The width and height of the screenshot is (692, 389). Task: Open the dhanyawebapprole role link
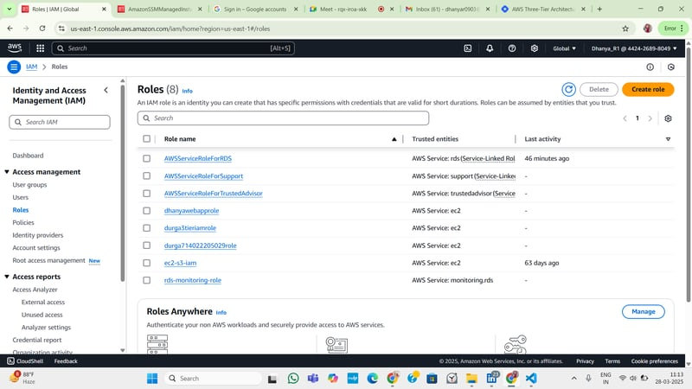pos(191,211)
